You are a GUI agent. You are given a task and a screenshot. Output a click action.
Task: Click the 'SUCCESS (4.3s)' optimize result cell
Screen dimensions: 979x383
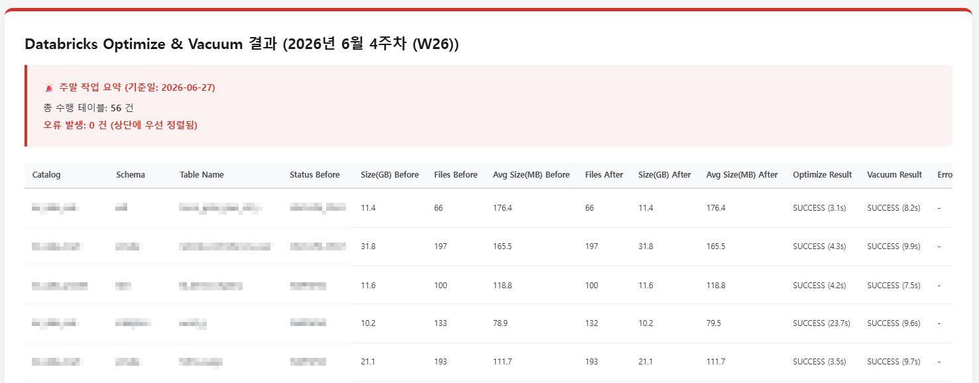(x=819, y=246)
